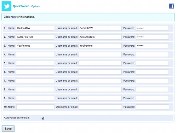
Task: Click the Username field with AutourduTuto
Action: click(x=100, y=37)
